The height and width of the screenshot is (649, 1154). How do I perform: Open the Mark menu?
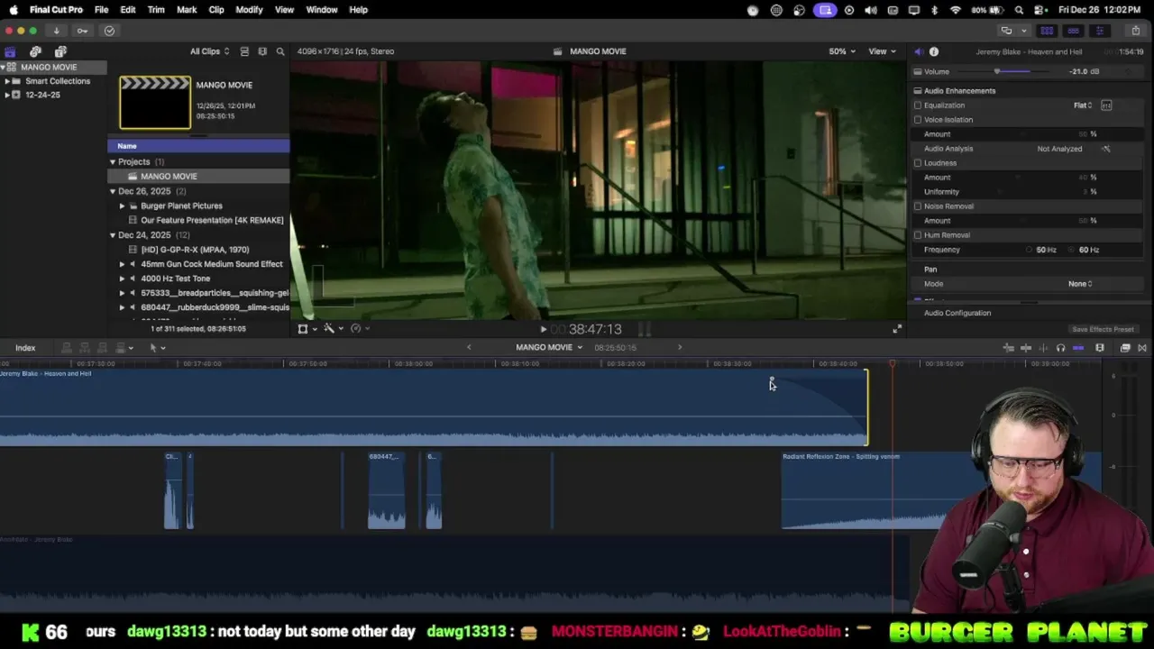[187, 10]
